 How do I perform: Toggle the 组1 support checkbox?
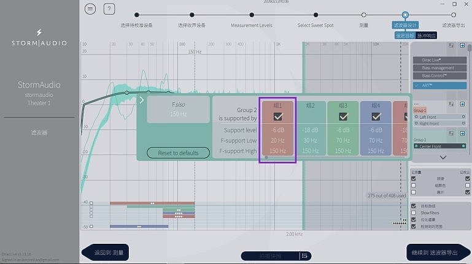[x=278, y=116]
